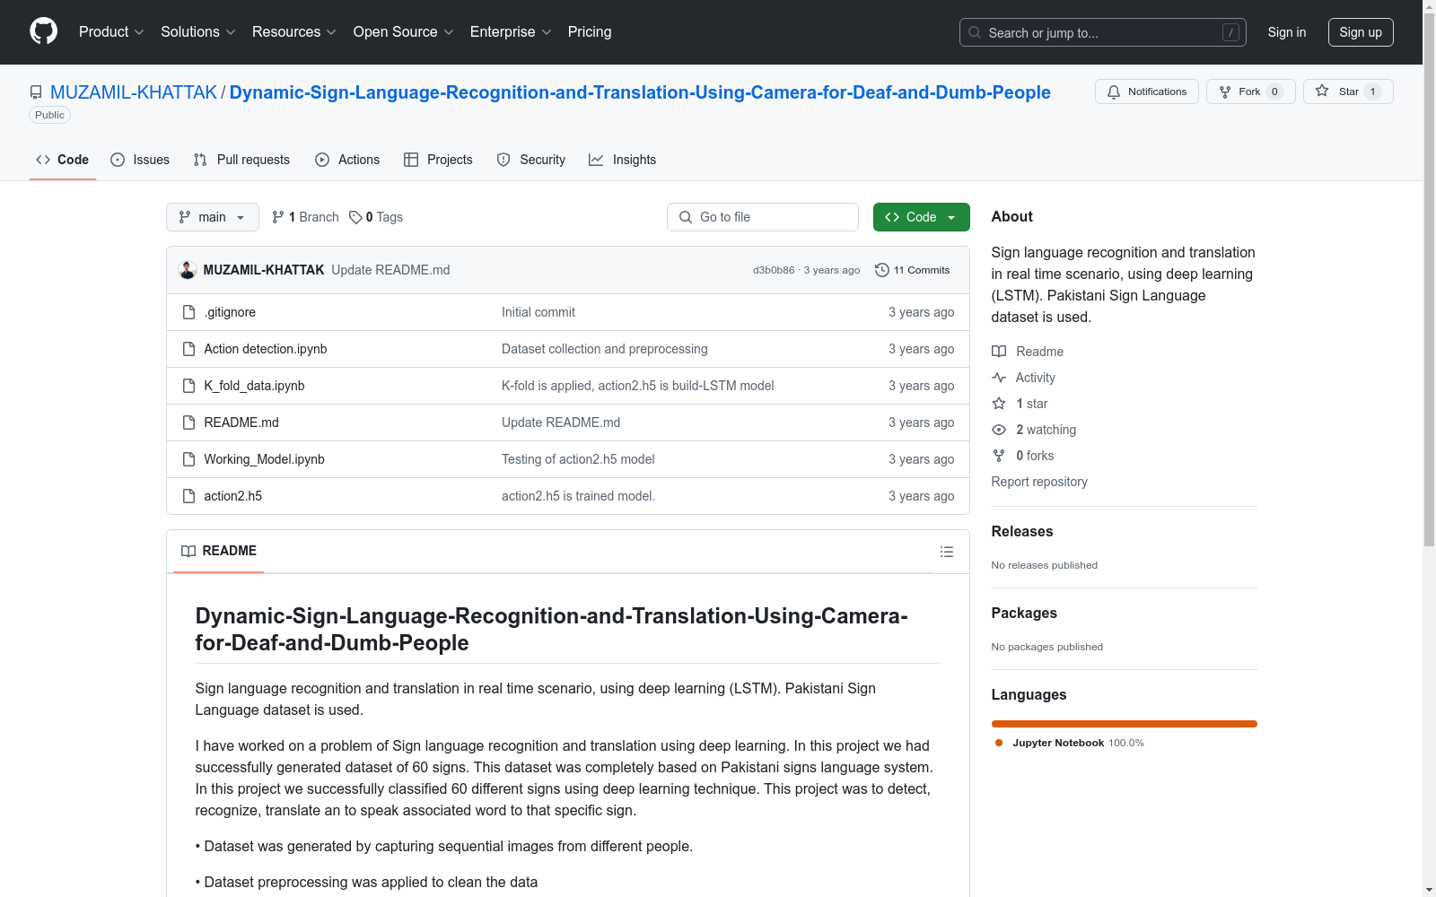Open the Releases heading link
1436x897 pixels.
point(1022,531)
